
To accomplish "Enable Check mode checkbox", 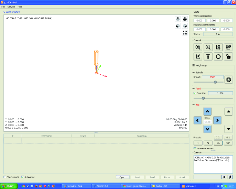I will pos(5,177).
